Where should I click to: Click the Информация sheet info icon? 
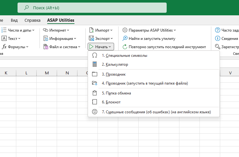pyautogui.click(x=46, y=38)
